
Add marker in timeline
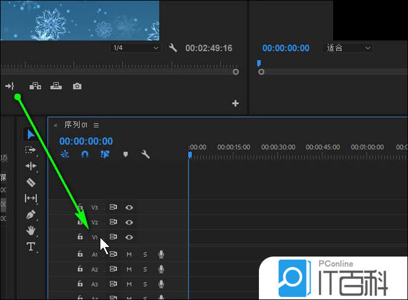pyautogui.click(x=125, y=154)
